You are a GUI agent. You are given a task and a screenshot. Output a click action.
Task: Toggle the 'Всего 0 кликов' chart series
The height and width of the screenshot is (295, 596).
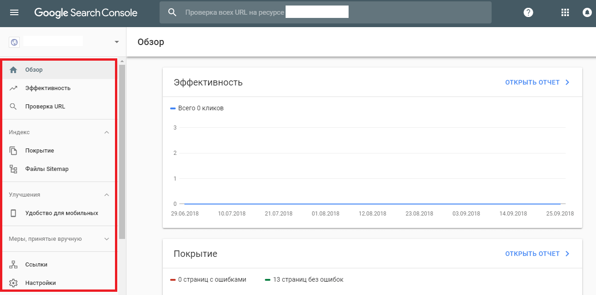(197, 108)
